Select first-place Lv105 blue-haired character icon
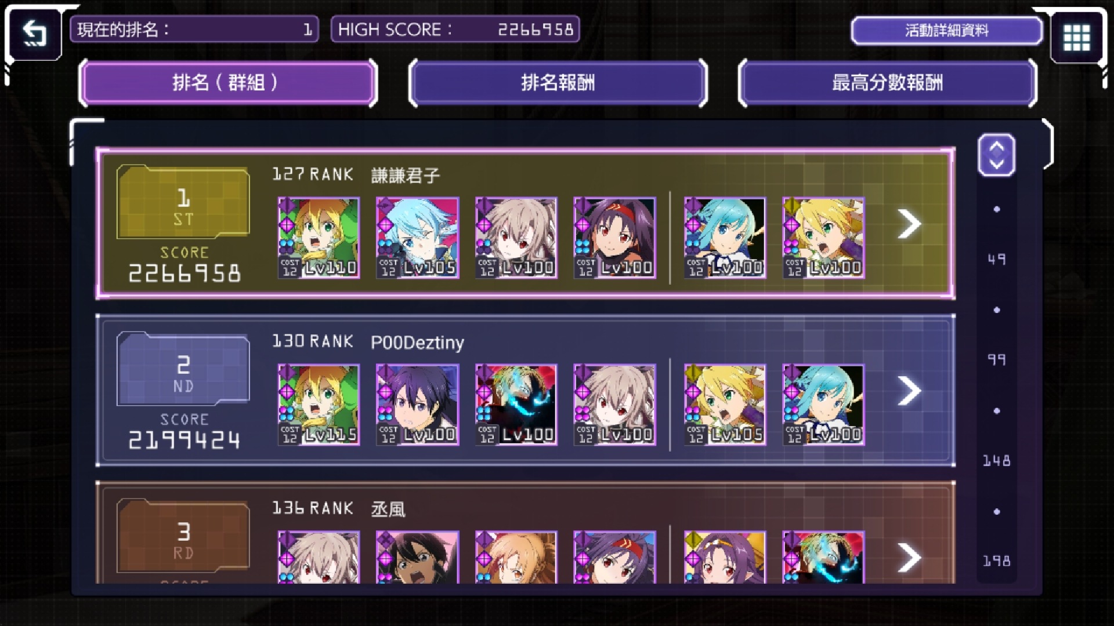Screen dimensions: 1114x626 click(417, 238)
